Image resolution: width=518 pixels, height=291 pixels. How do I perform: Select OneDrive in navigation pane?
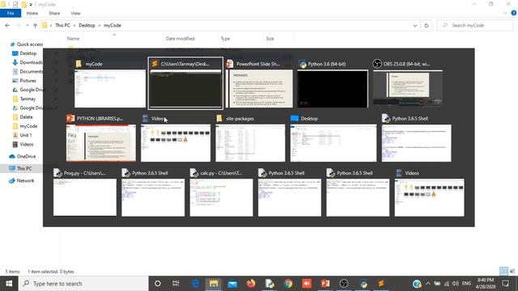(x=23, y=156)
